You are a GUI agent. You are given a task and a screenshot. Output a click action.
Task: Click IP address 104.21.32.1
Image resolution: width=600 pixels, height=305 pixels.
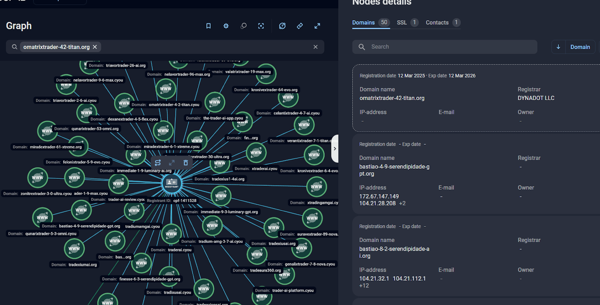(374, 278)
